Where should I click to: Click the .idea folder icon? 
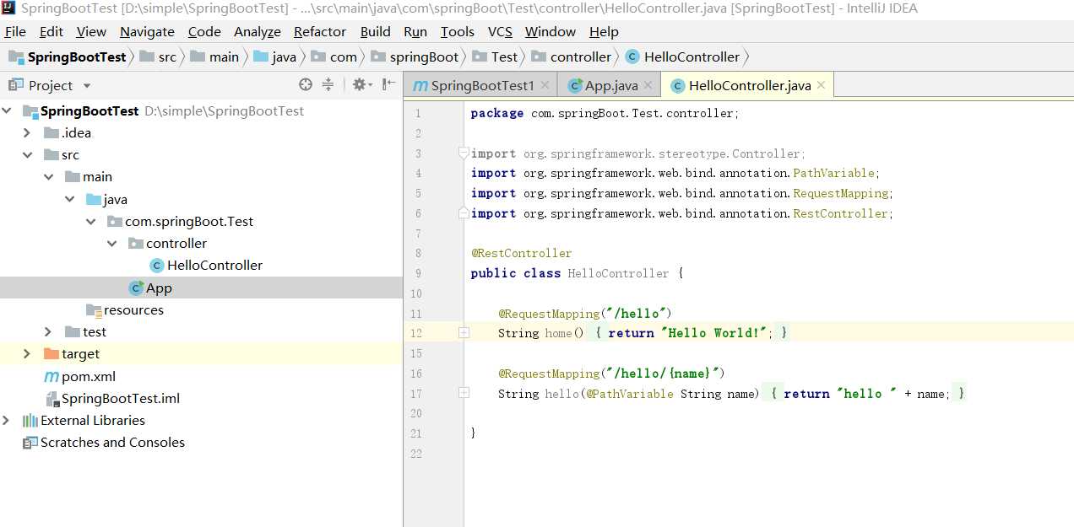tap(52, 133)
